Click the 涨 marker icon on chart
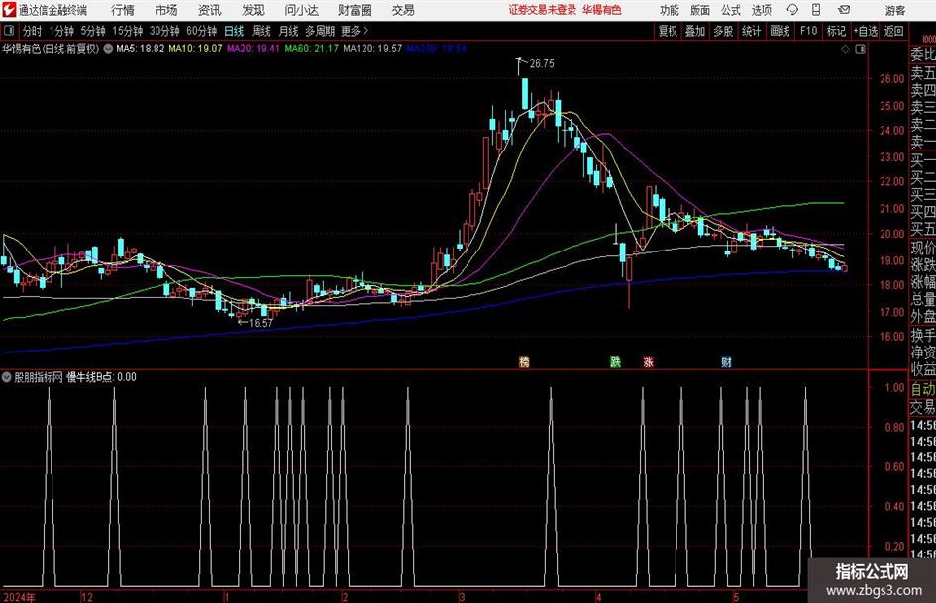Viewport: 936px width, 603px height. (x=649, y=361)
